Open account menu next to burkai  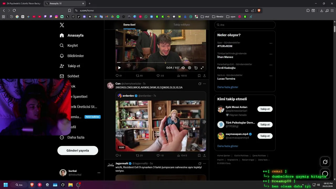(x=99, y=173)
